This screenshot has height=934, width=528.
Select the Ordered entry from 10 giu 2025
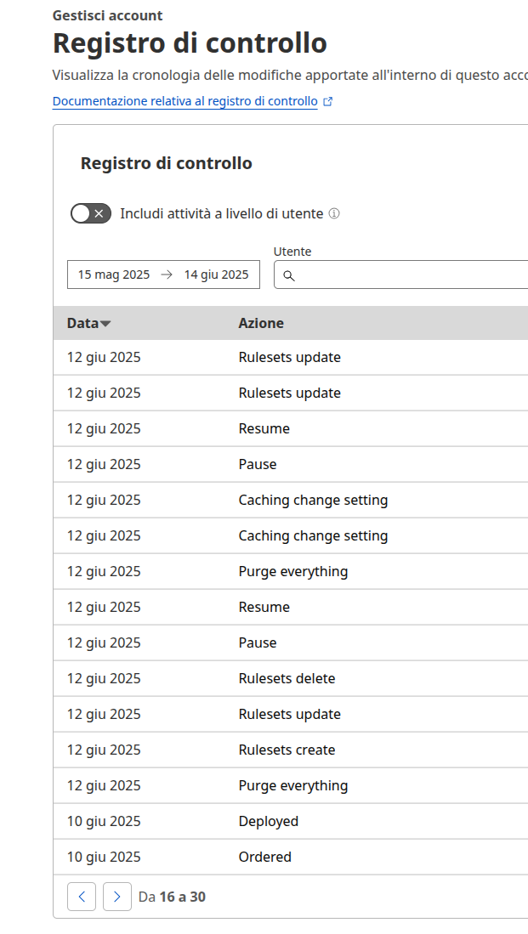click(291, 858)
